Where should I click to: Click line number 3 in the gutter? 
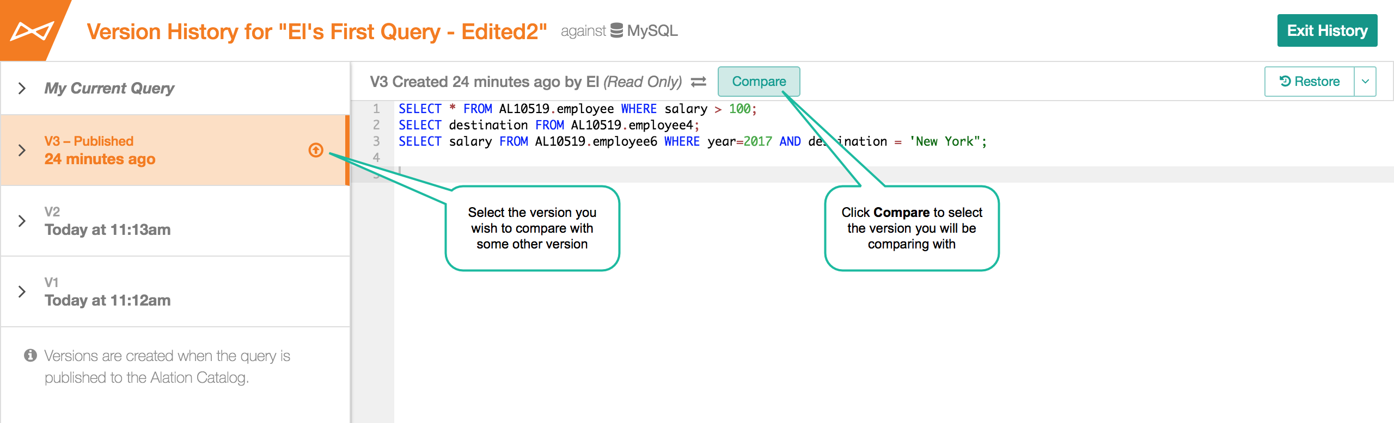click(x=376, y=141)
